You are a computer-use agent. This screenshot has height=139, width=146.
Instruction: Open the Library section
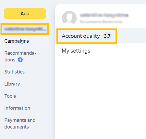12,84
